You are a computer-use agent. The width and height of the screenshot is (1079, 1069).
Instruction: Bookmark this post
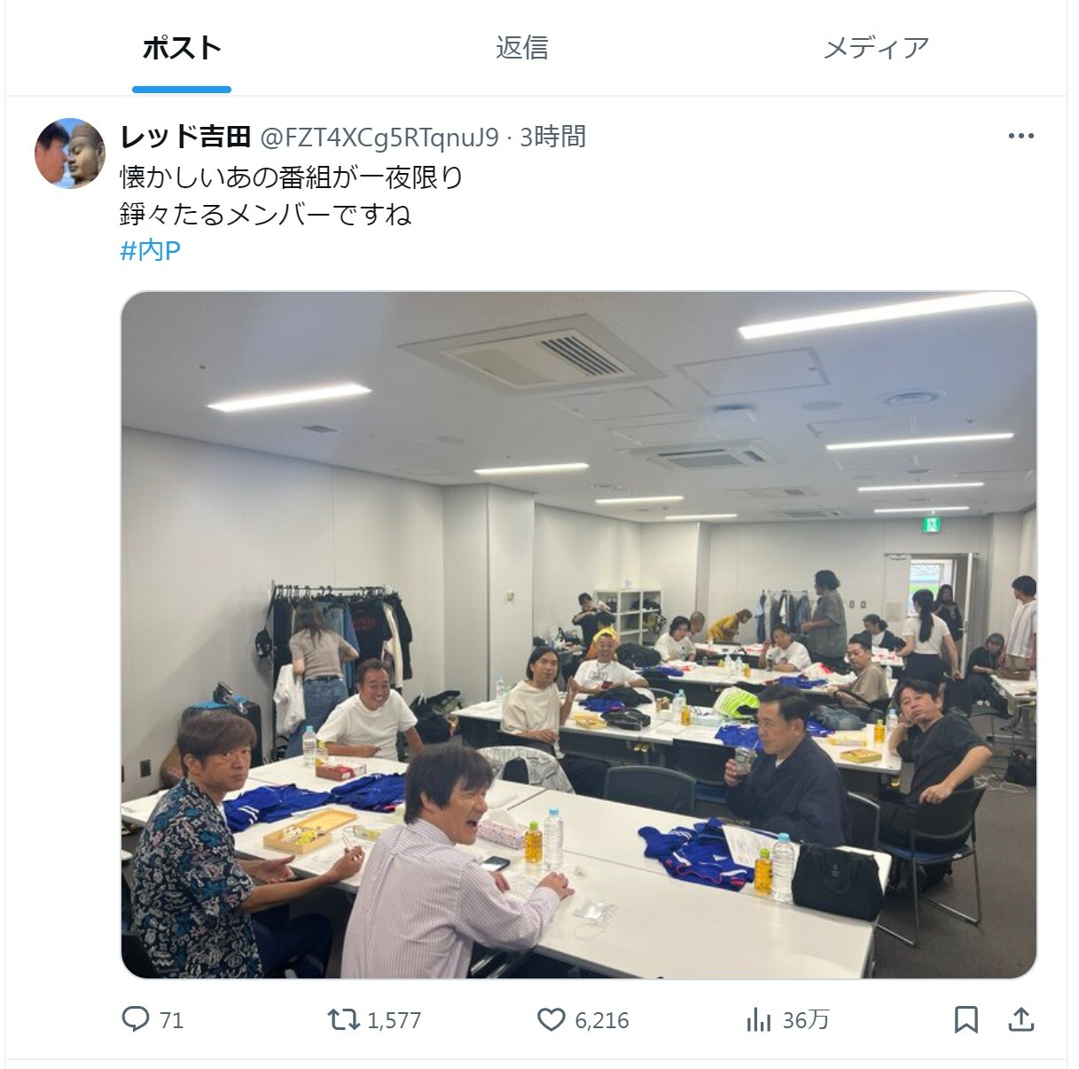[966, 1019]
